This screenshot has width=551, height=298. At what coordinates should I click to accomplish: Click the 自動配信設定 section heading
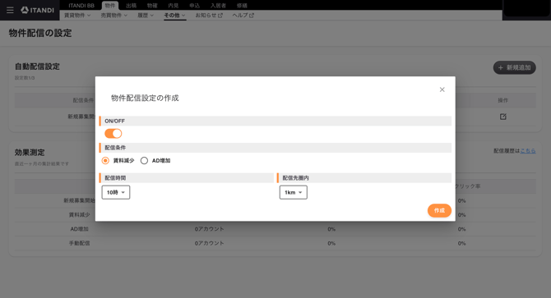pos(37,66)
